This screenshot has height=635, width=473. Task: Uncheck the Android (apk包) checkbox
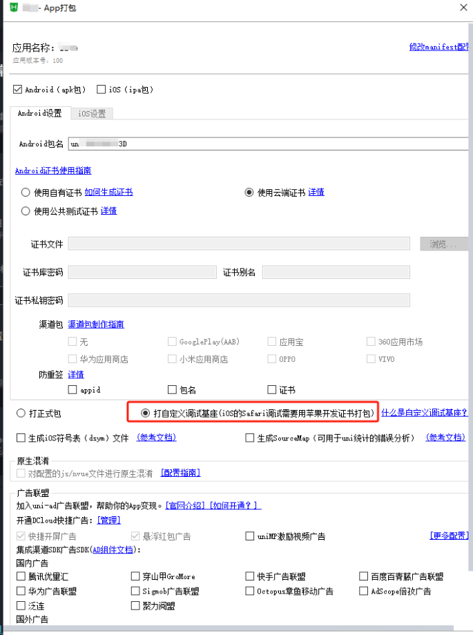(x=18, y=90)
